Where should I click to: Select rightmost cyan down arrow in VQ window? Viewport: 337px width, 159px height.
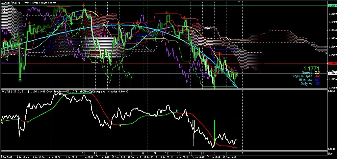point(177,111)
